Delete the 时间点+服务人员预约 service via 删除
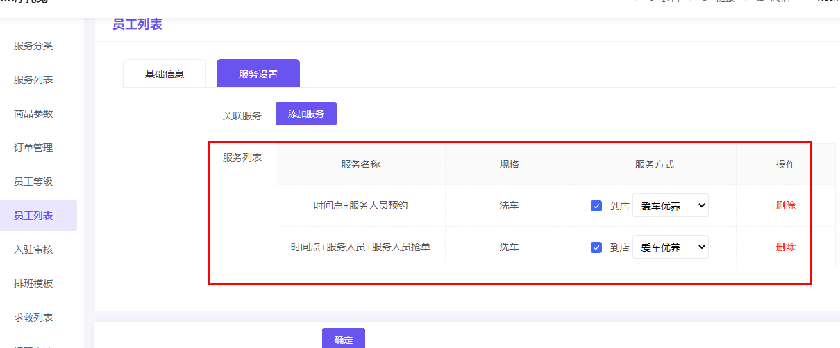Viewport: 840px width, 348px height. tap(786, 205)
